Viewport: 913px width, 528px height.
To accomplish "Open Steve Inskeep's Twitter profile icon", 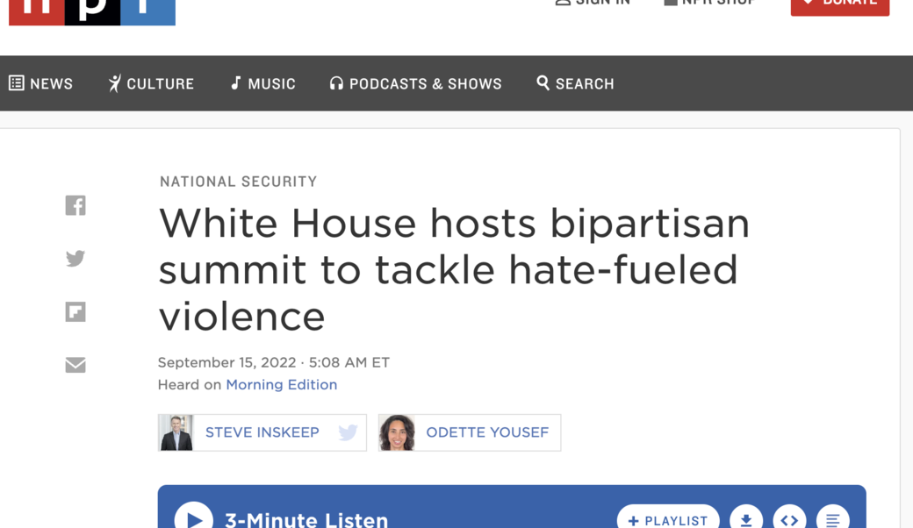I will (x=348, y=432).
